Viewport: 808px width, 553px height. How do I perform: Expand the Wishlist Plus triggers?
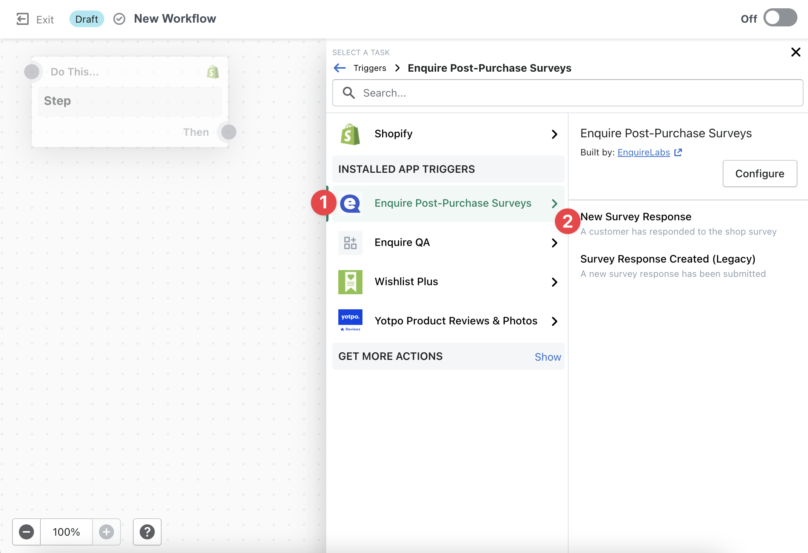554,282
